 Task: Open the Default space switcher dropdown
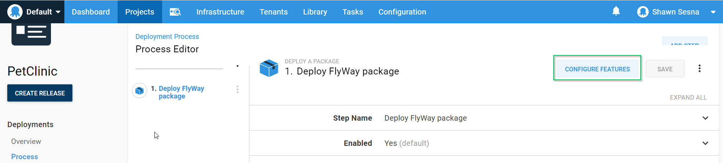(58, 12)
